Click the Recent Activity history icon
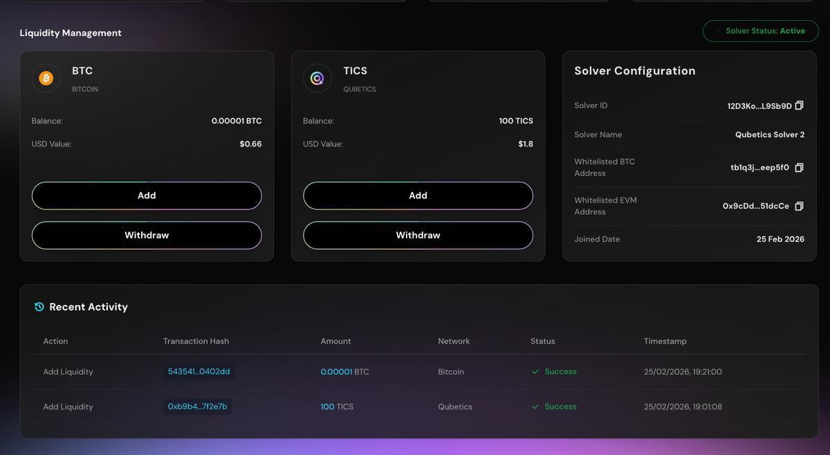This screenshot has width=830, height=455. (x=39, y=307)
